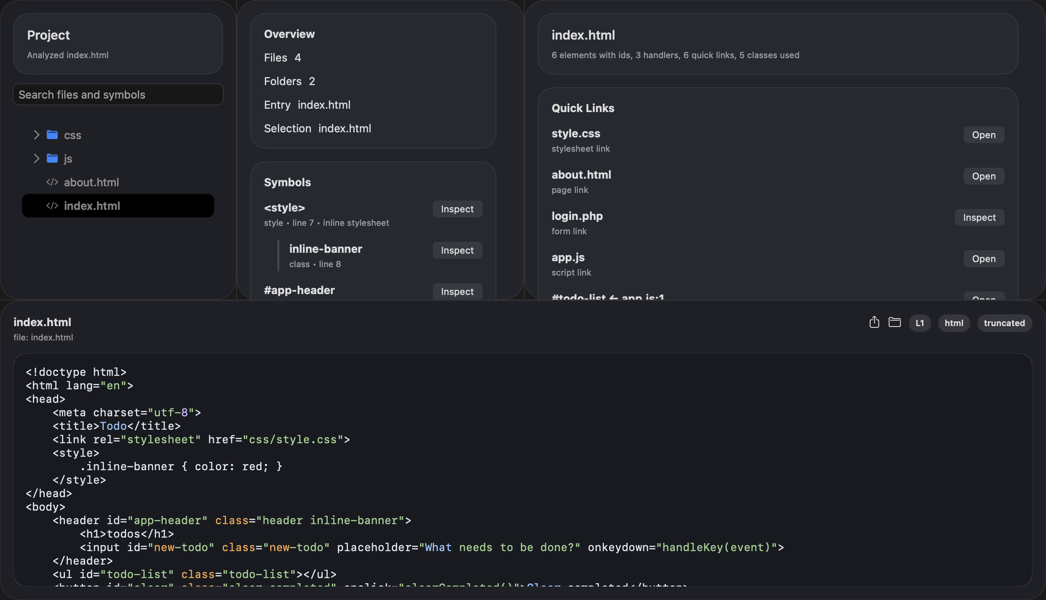The width and height of the screenshot is (1046, 600).
Task: Inspect the <style> symbol
Action: point(457,209)
